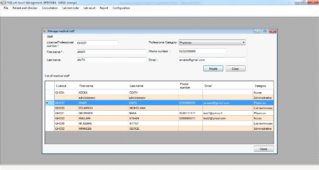
Task: Open the Configuration menu
Action: [x=121, y=8]
